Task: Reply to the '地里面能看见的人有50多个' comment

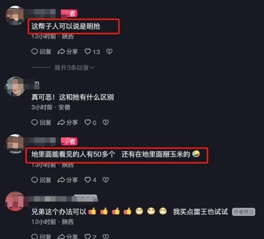Action: [41, 180]
